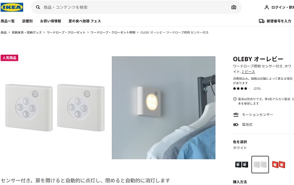Click the login user profile icon
The image size is (294, 185).
click(266, 7)
